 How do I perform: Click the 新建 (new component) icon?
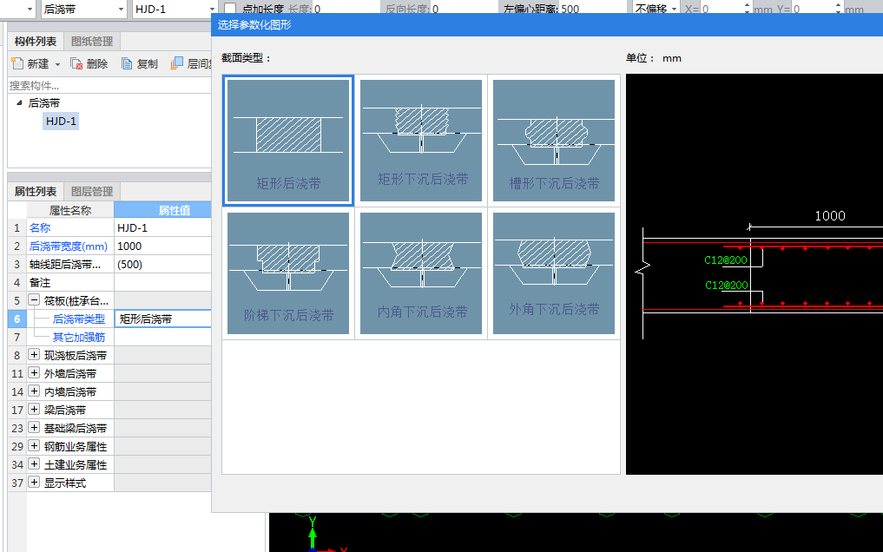(x=17, y=63)
